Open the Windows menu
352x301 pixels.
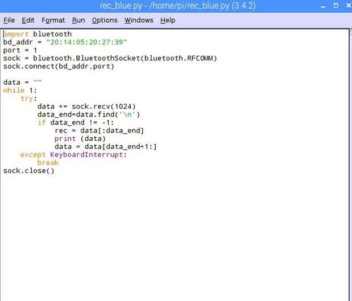[x=139, y=20]
